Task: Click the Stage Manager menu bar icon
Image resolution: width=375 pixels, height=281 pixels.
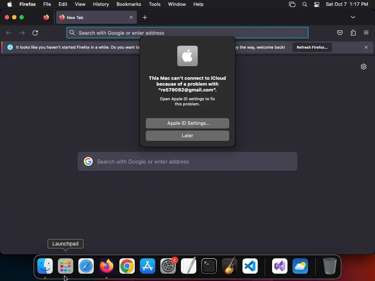Action: coord(292,4)
